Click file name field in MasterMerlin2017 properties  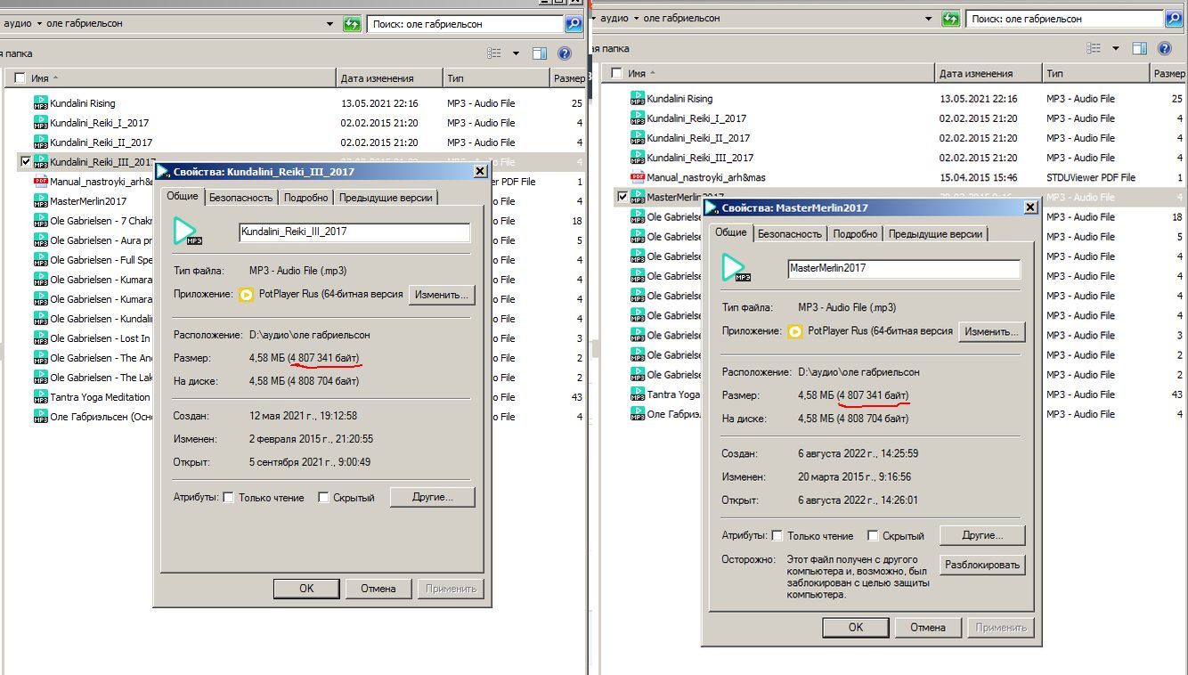pos(904,268)
